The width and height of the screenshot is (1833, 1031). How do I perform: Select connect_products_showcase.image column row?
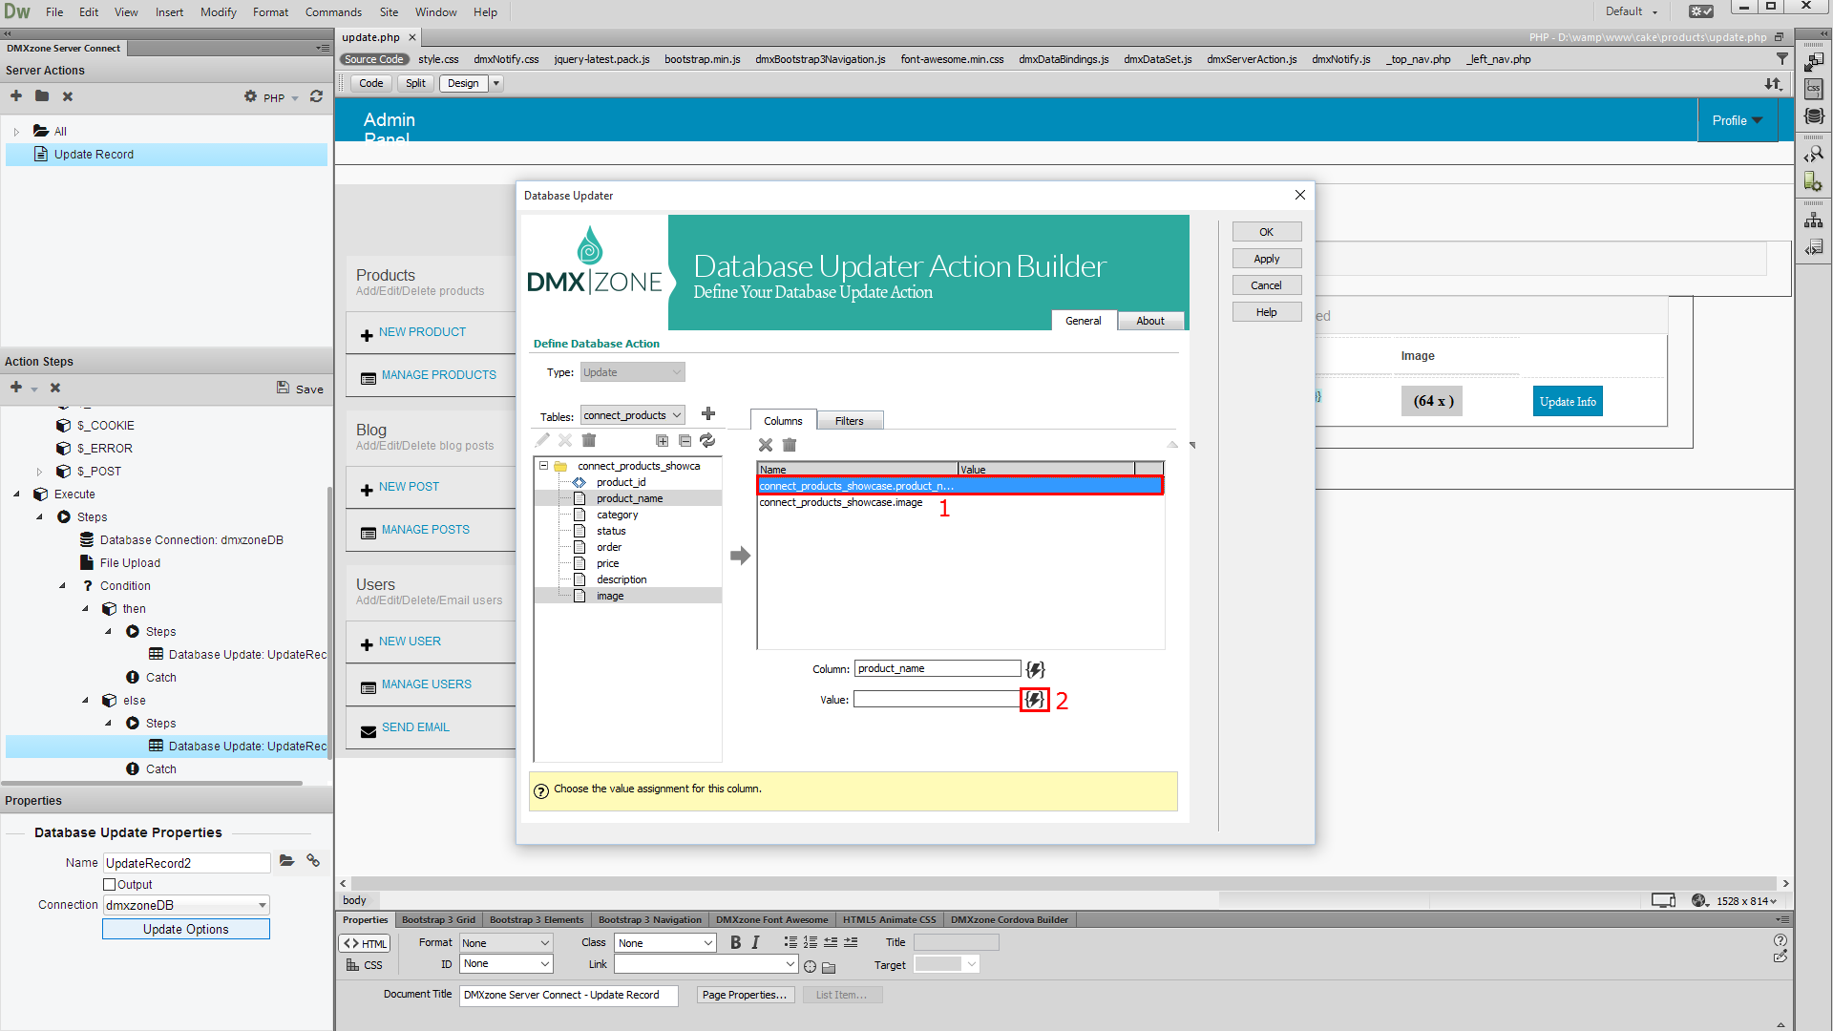(x=959, y=502)
